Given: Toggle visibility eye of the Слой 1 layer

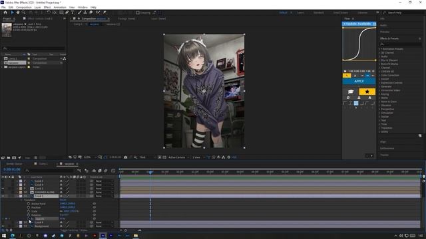Looking at the screenshot, I should click(x=3, y=189).
